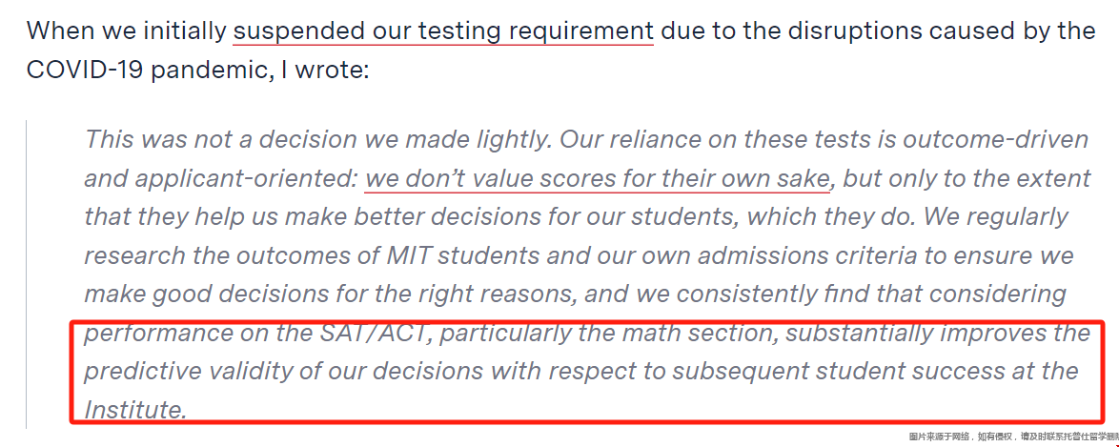Viewport: 1119px width, 447px height.
Task: Open the "suspended our testing requirement" link
Action: [x=443, y=30]
